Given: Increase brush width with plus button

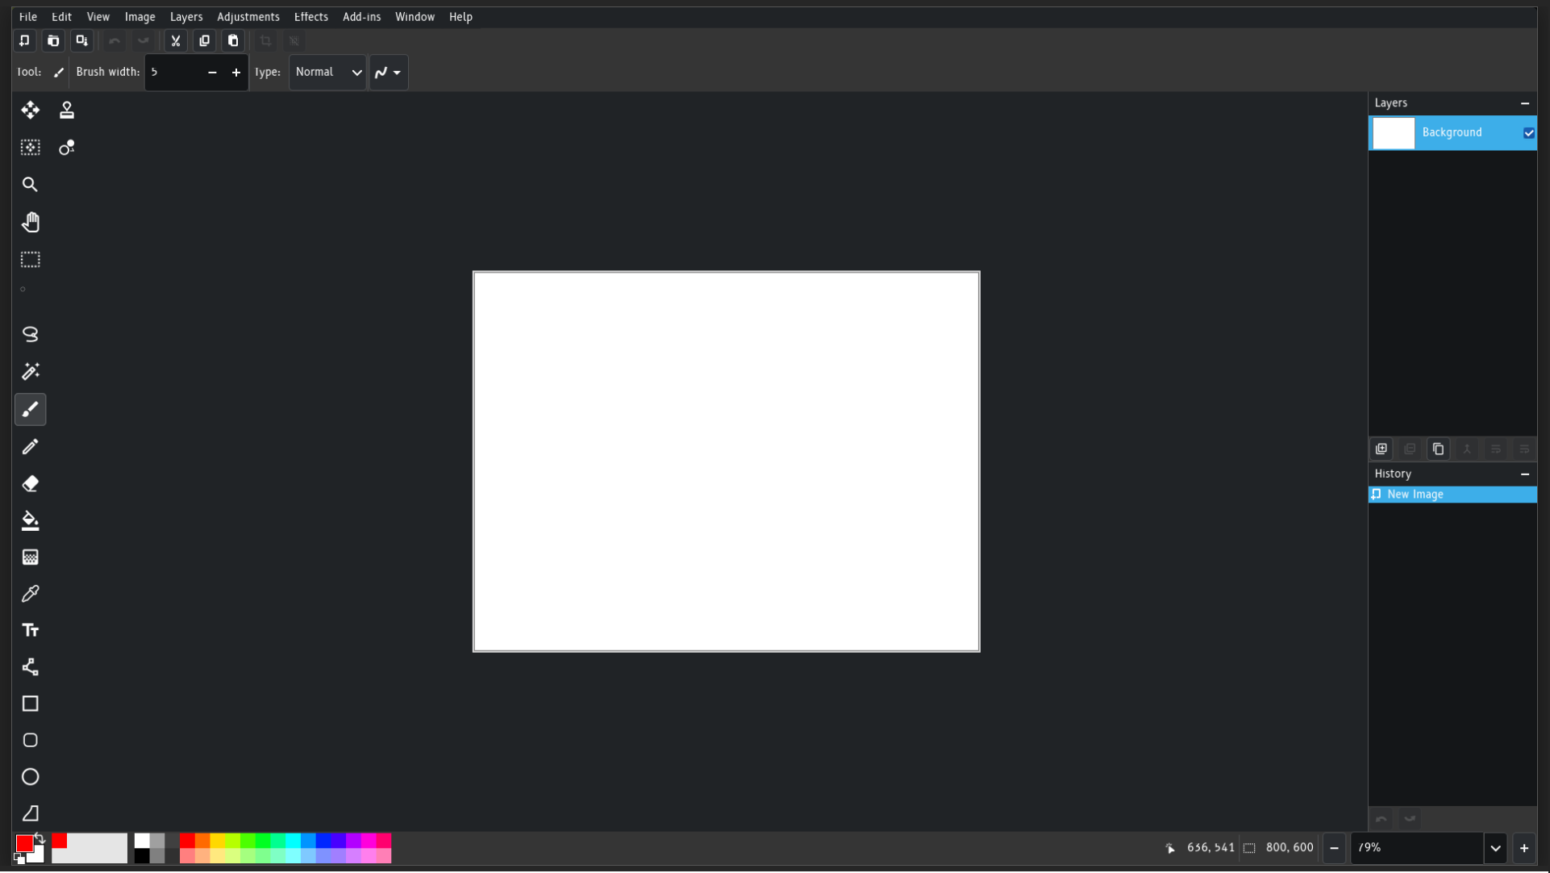Looking at the screenshot, I should (x=235, y=73).
